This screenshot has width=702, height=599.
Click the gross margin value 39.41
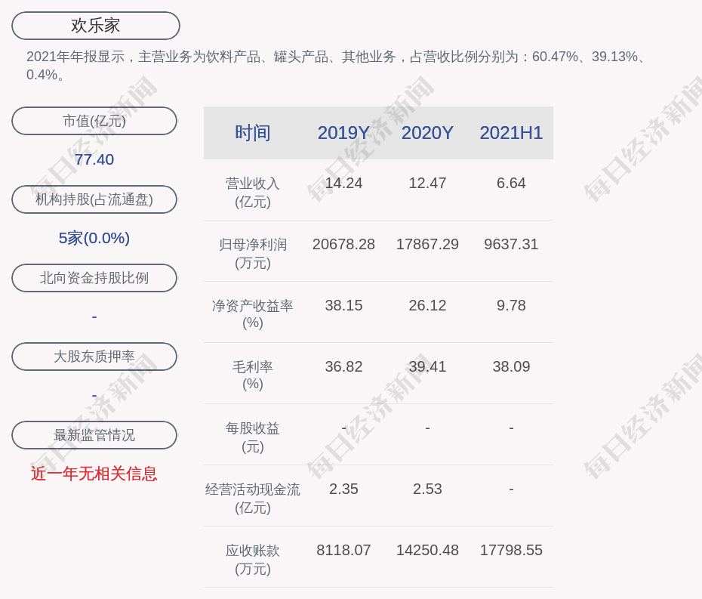(427, 366)
